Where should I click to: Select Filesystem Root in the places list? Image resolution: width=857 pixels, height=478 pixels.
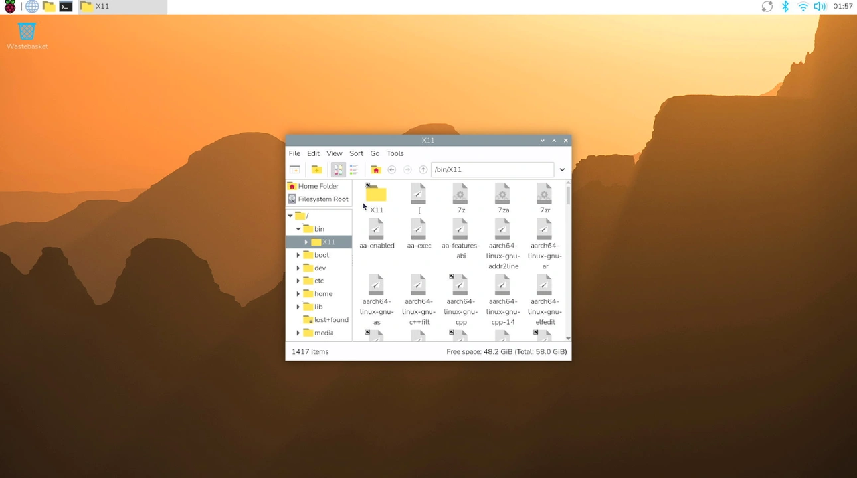(x=323, y=199)
